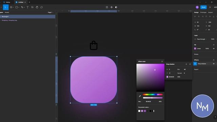The image size is (217, 122).
Task: Click the Drop shadow color swatch in popup
Action: (x=167, y=77)
